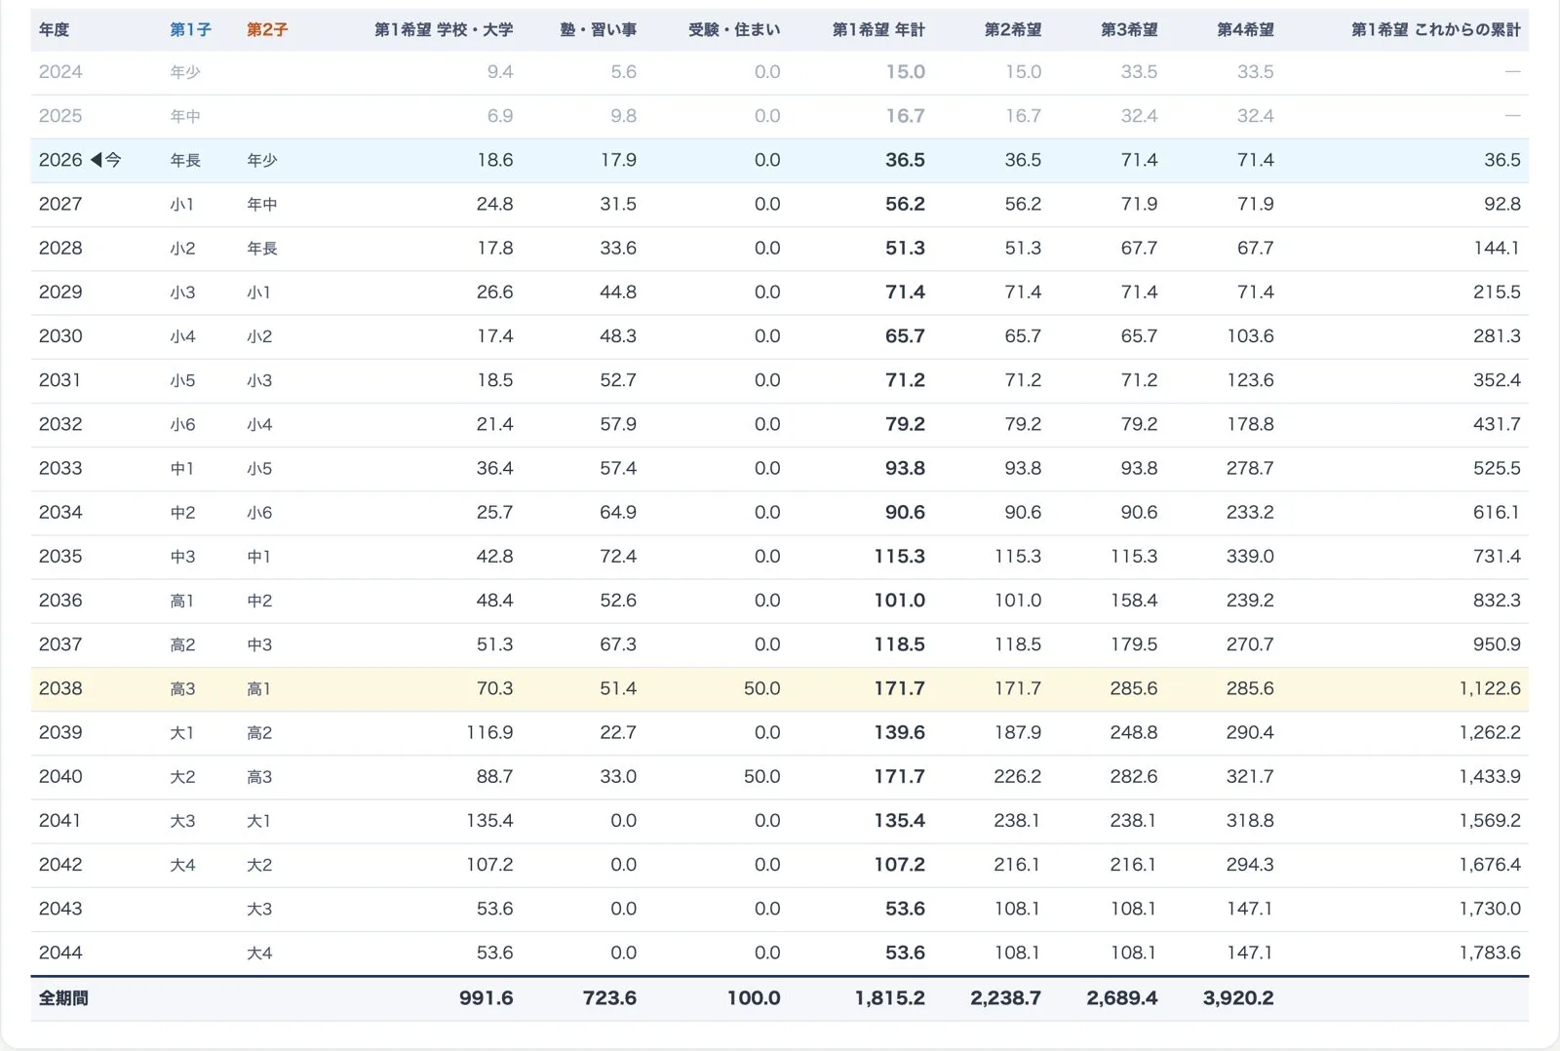The width and height of the screenshot is (1560, 1051).
Task: Click the 全期間 total row label
Action: click(63, 998)
